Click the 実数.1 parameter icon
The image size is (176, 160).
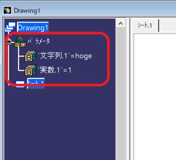(x=31, y=70)
